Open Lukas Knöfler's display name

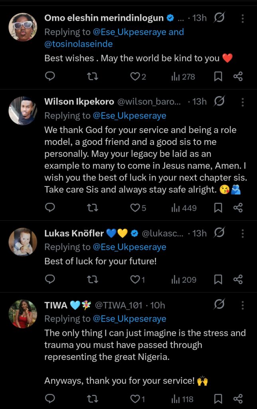74,233
